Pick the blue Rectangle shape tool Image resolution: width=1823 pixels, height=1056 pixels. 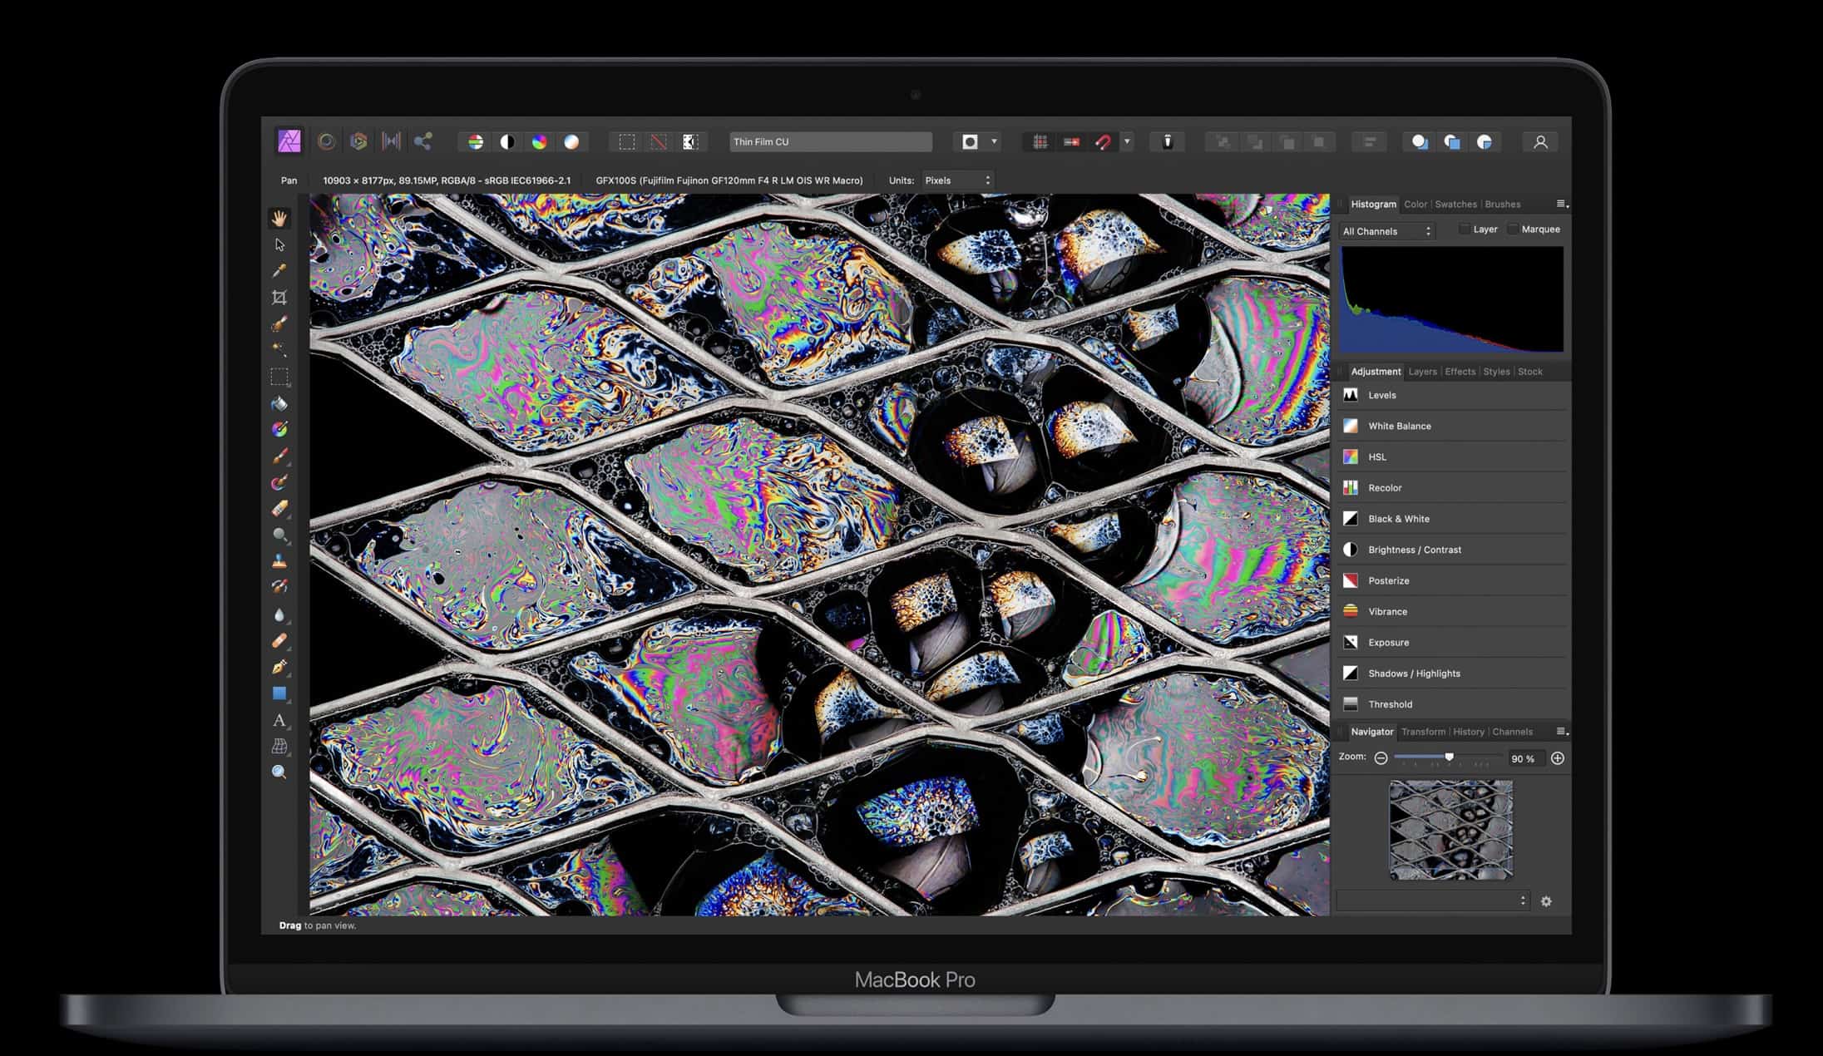(279, 693)
